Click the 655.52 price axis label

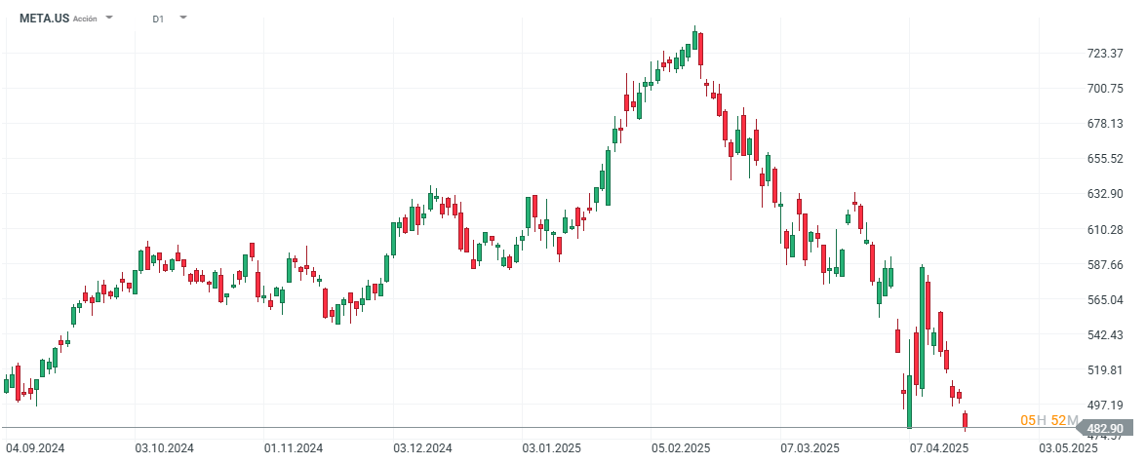1105,159
